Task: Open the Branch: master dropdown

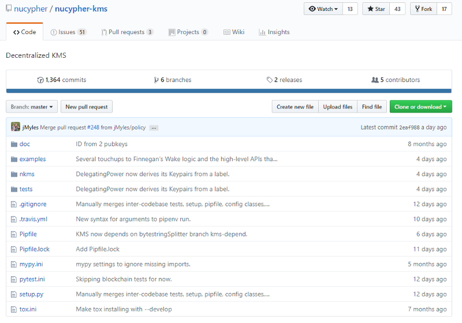Action: click(32, 107)
